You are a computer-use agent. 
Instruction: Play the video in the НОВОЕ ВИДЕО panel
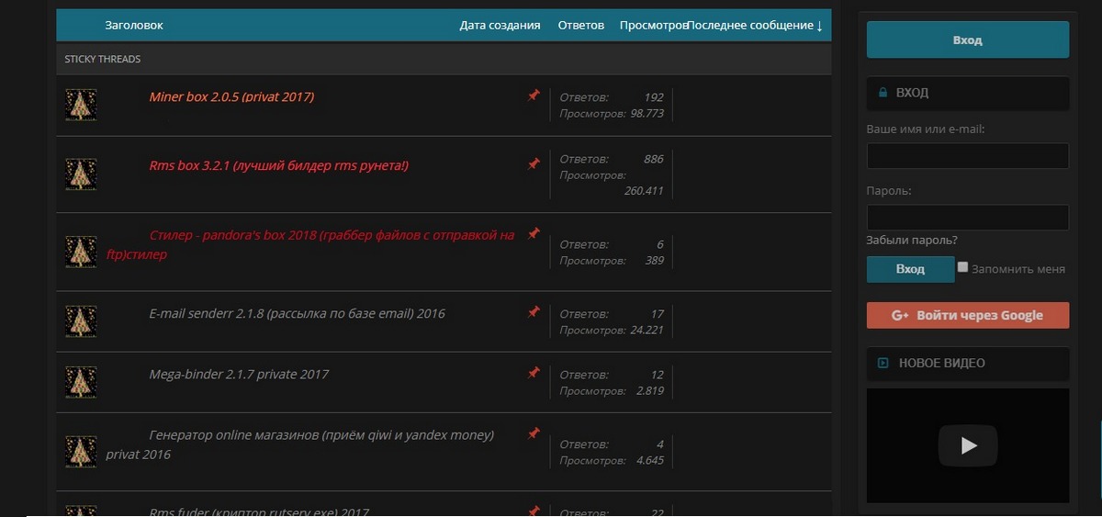pyautogui.click(x=968, y=445)
